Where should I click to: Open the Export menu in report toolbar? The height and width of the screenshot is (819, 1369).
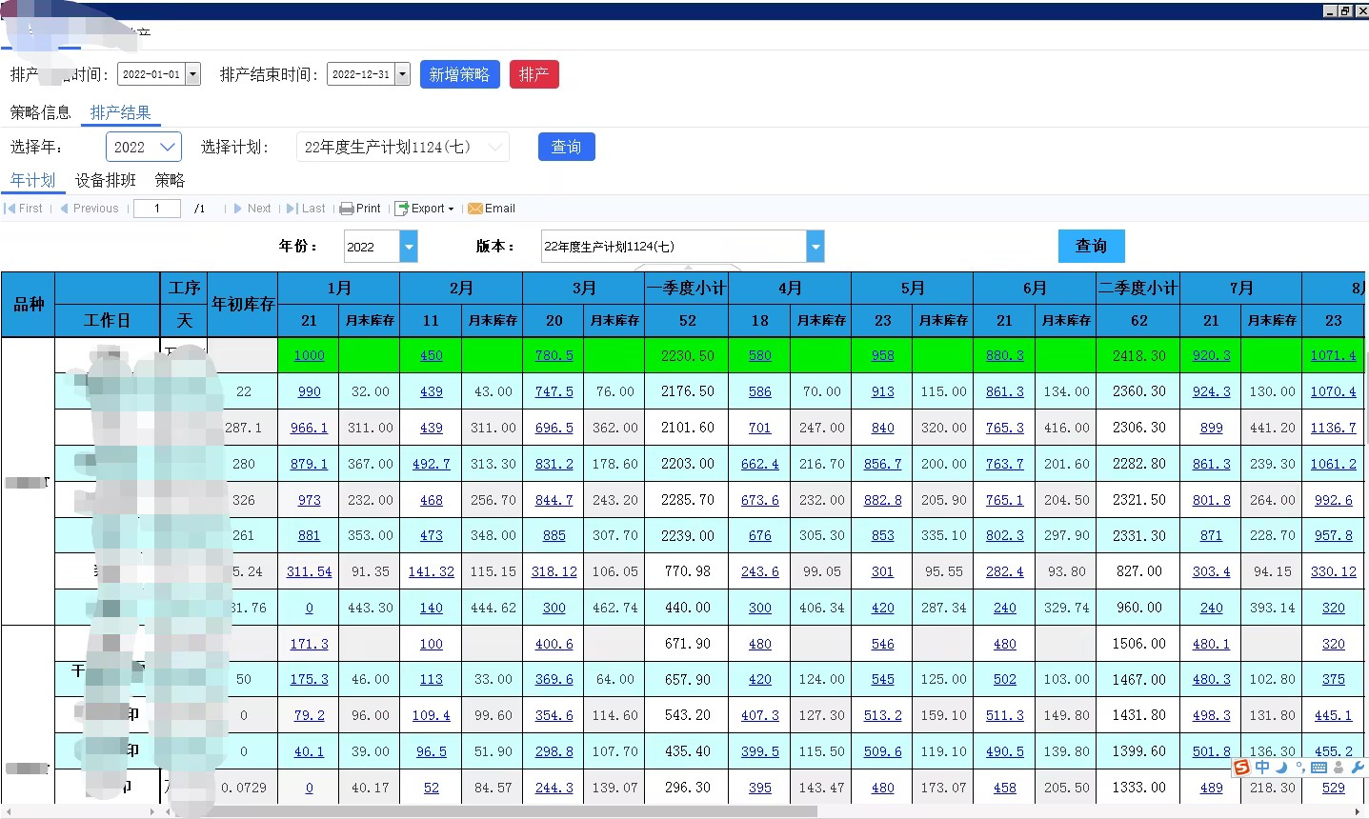(425, 209)
